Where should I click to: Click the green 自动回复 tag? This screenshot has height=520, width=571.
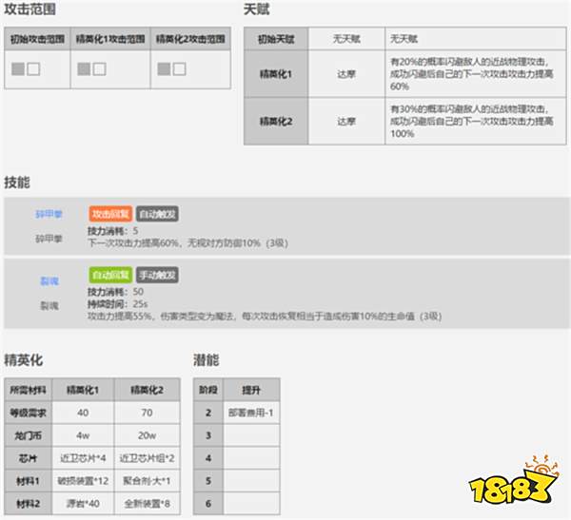pos(110,275)
